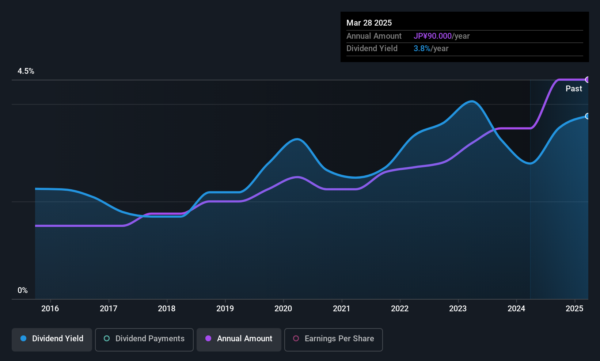Image resolution: width=600 pixels, height=361 pixels.
Task: Click the pink Earnings Per Share legend circle
Action: coord(296,338)
